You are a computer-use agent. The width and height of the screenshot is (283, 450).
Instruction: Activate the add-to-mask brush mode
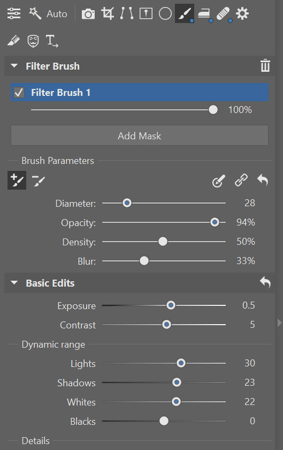17,180
